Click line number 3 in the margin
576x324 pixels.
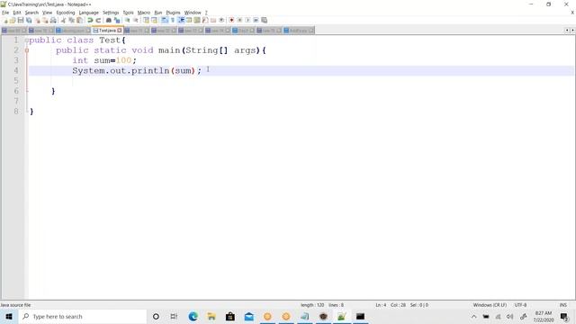16,60
